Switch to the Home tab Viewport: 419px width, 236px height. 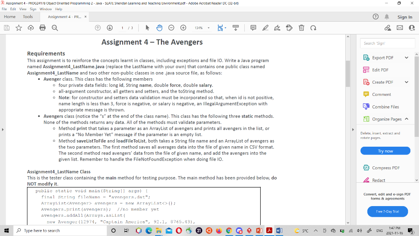pos(10,16)
